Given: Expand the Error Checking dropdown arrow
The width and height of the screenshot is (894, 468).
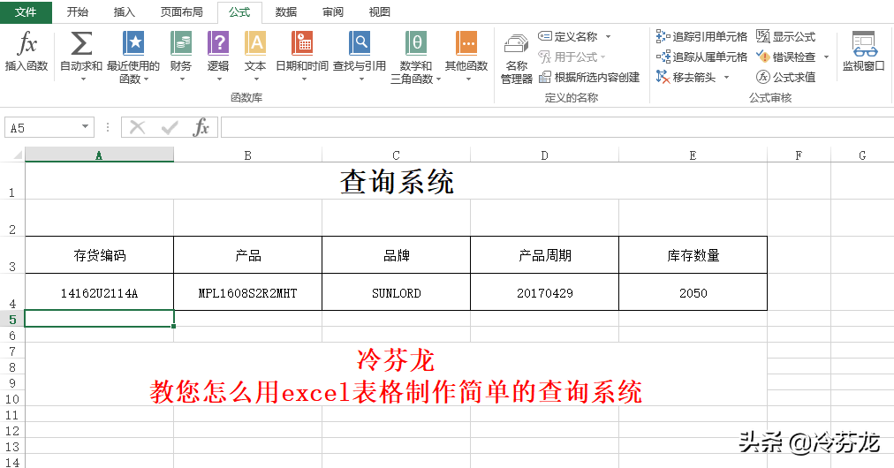Looking at the screenshot, I should tap(826, 57).
